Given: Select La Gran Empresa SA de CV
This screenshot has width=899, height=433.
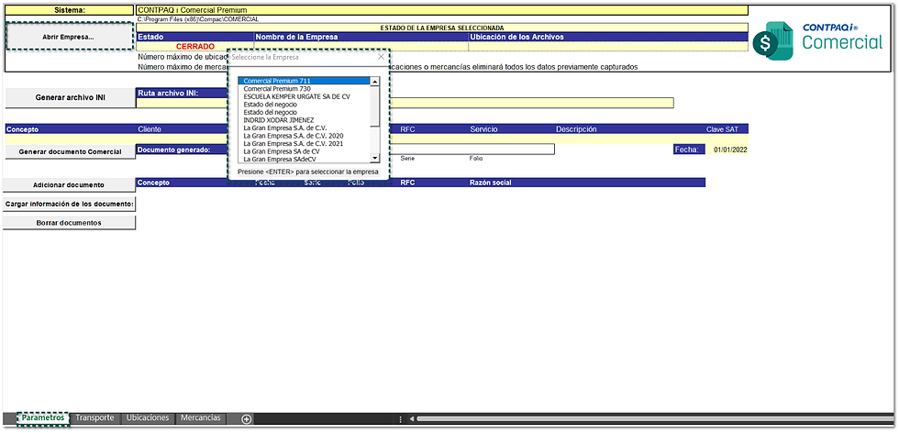Looking at the screenshot, I should (305, 151).
